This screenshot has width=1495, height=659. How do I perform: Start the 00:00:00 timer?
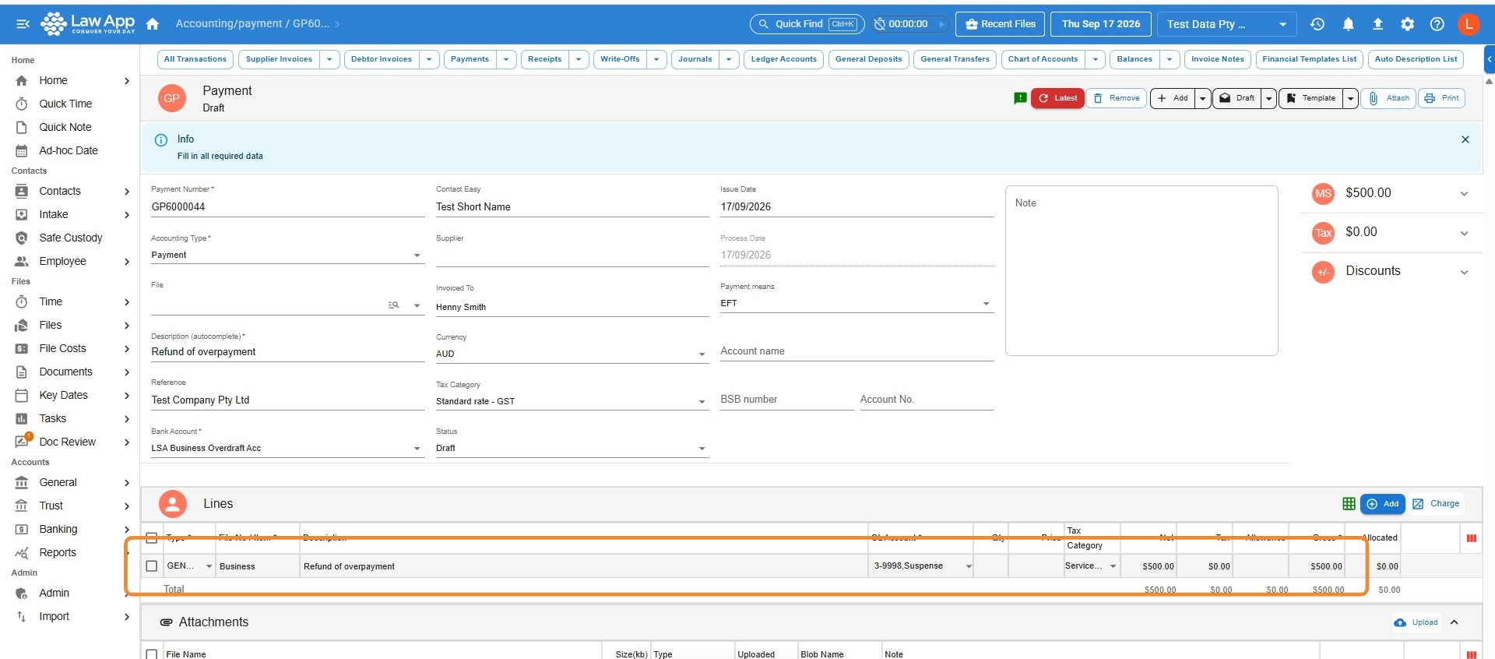pos(941,24)
